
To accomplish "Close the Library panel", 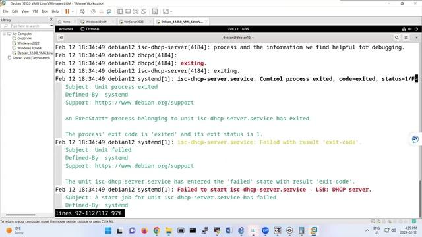I will click(x=51, y=20).
